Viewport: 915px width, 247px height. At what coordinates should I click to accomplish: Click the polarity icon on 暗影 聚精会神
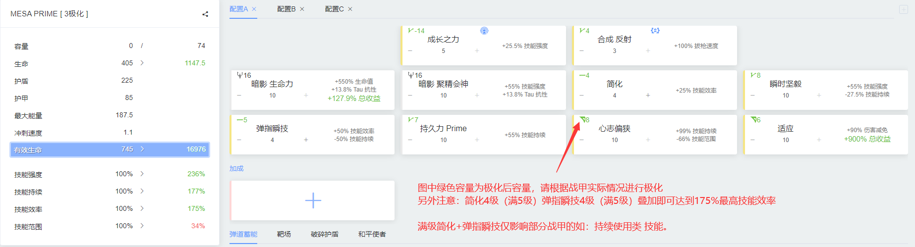(x=411, y=75)
